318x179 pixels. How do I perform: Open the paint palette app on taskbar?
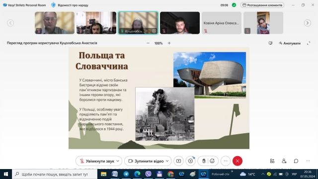(x=193, y=174)
